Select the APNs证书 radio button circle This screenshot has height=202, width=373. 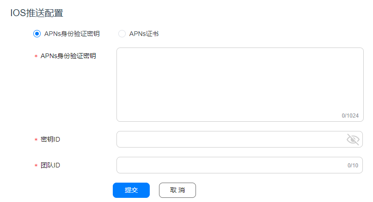coord(122,34)
